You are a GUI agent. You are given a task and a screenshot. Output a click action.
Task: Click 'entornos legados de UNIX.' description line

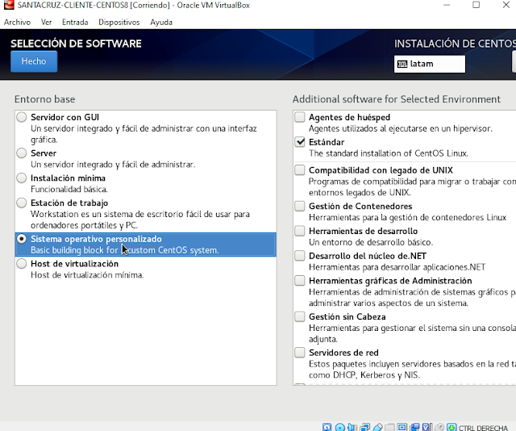pyautogui.click(x=360, y=192)
